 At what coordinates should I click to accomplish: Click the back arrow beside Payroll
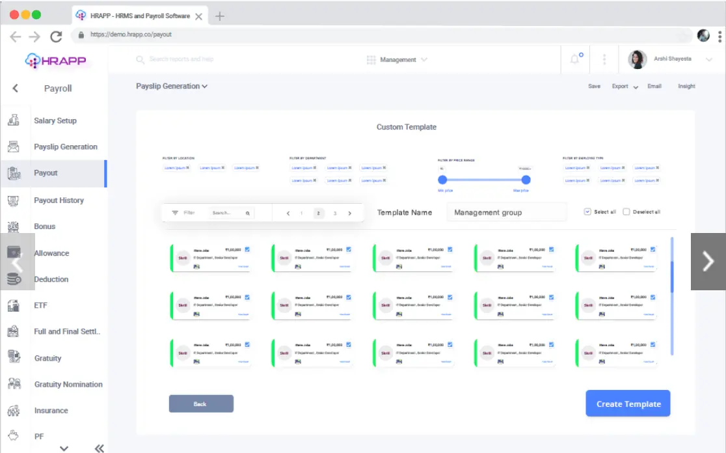point(16,89)
